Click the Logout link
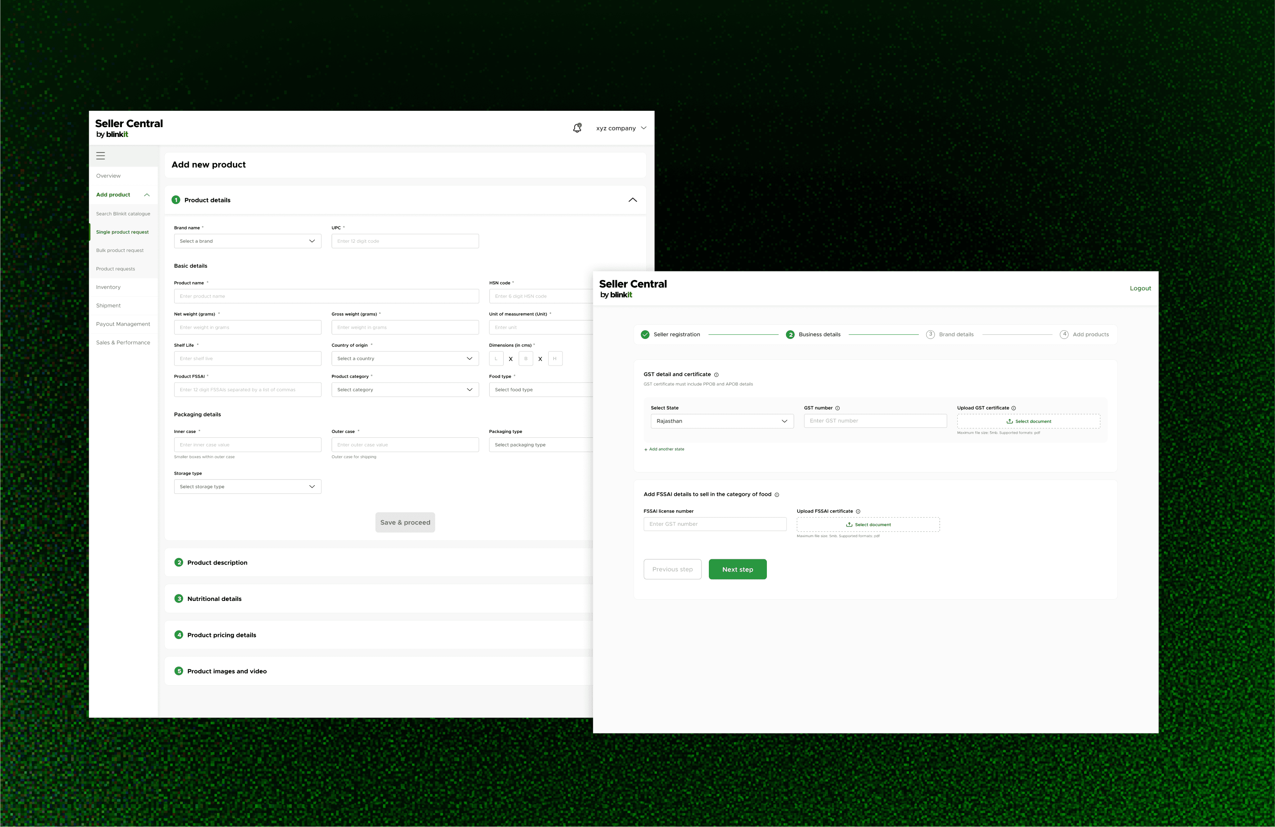 (x=1140, y=288)
